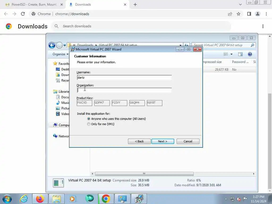Open Music library in sidebar
This screenshot has height=204, width=272.
tap(62, 103)
